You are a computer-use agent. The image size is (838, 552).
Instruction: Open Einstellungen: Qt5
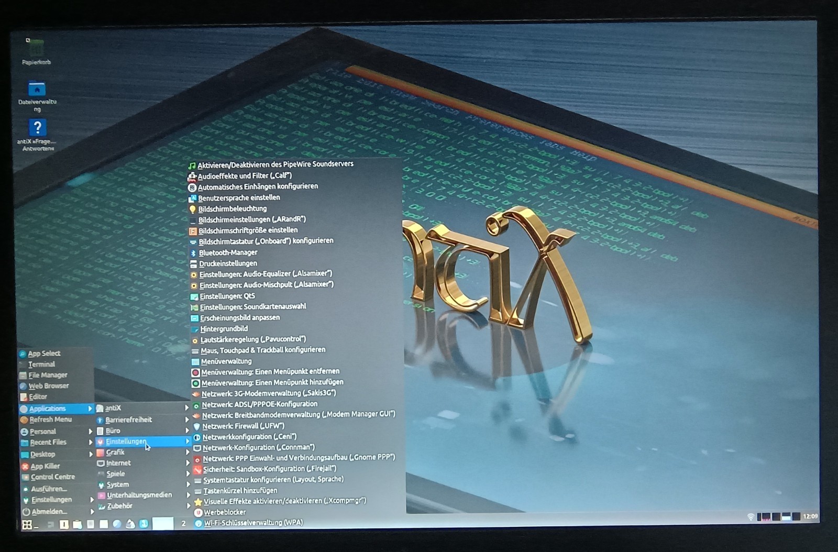click(x=227, y=296)
